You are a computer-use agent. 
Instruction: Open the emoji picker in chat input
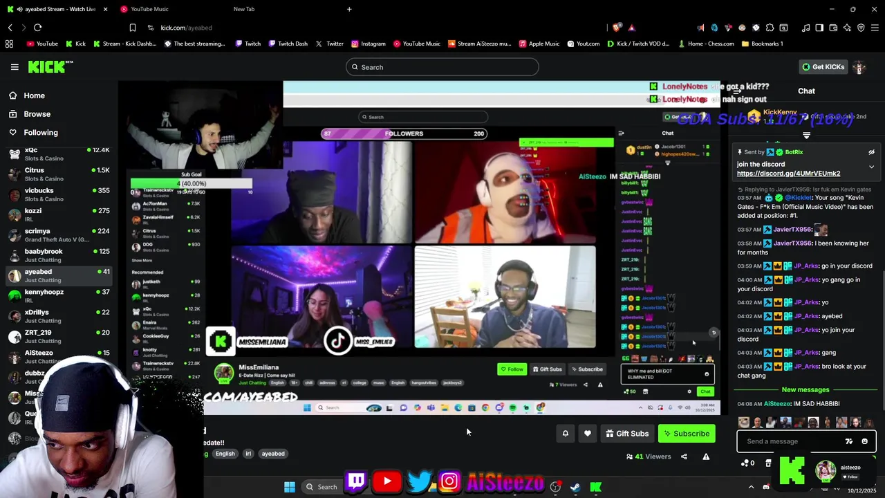click(x=864, y=441)
